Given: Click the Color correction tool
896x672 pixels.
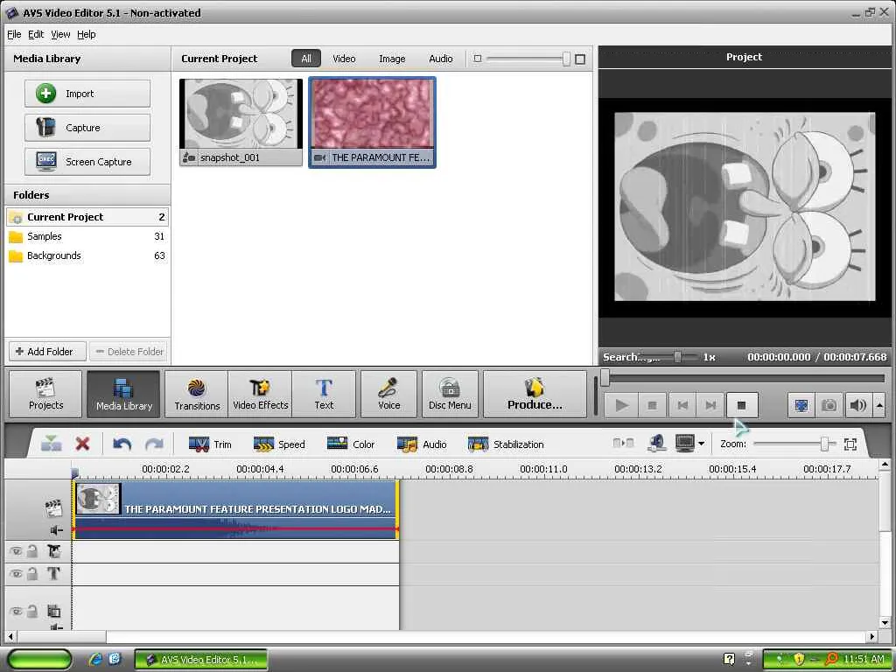Looking at the screenshot, I should [350, 444].
